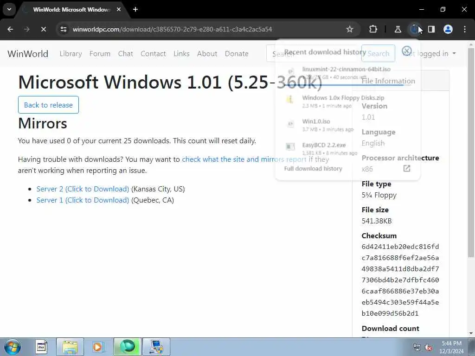Click the network tray icon
The height and width of the screenshot is (356, 475).
(417, 348)
